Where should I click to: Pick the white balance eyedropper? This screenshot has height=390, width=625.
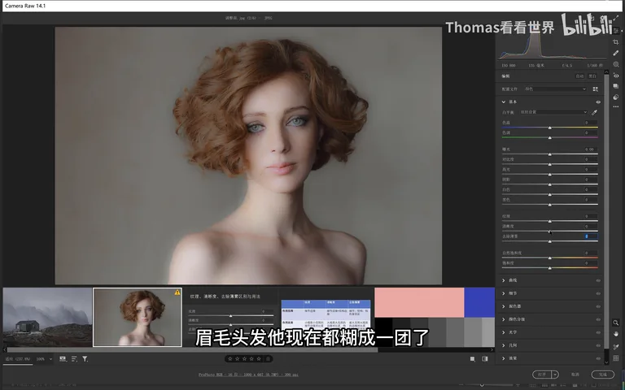point(594,112)
